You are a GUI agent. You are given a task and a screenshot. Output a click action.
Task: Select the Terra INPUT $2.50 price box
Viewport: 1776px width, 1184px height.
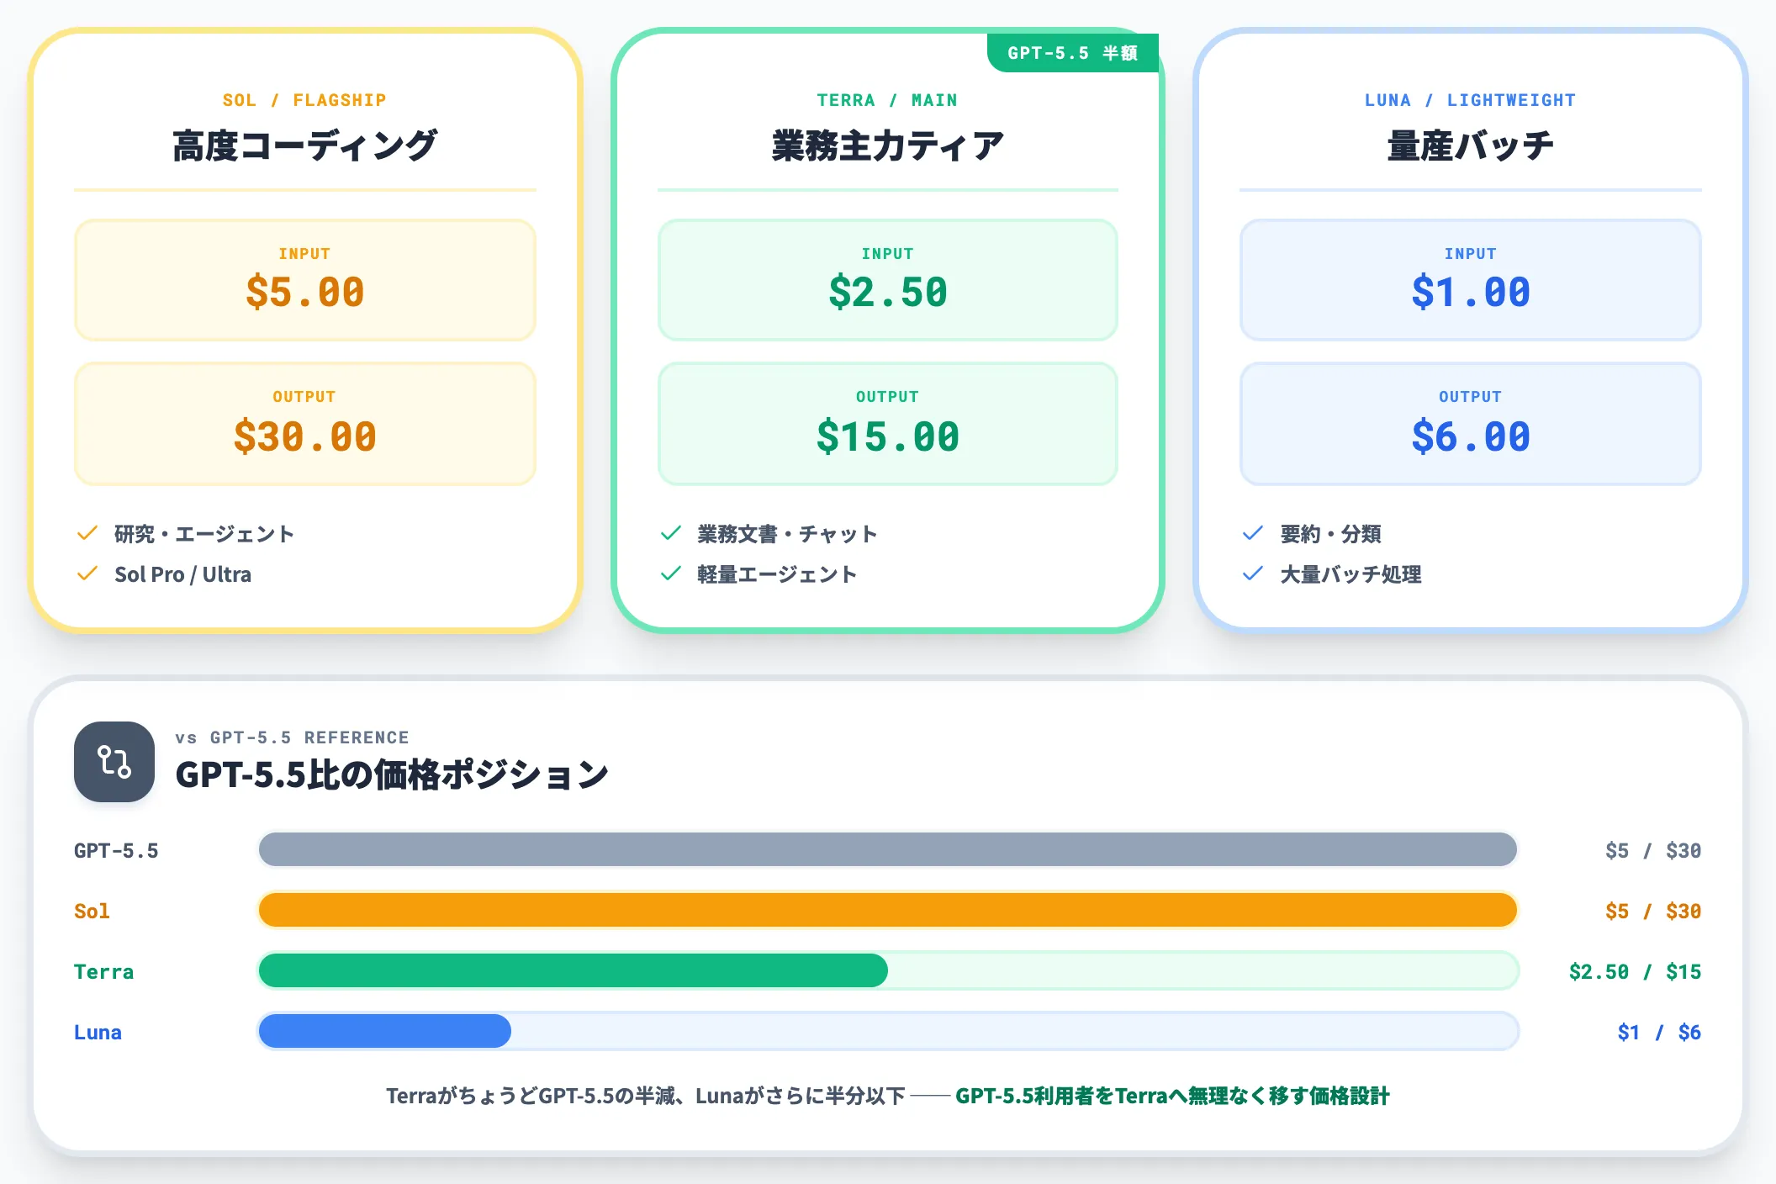[888, 280]
